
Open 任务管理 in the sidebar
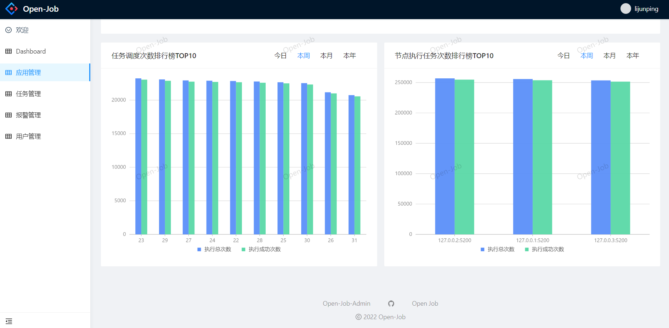click(x=45, y=94)
